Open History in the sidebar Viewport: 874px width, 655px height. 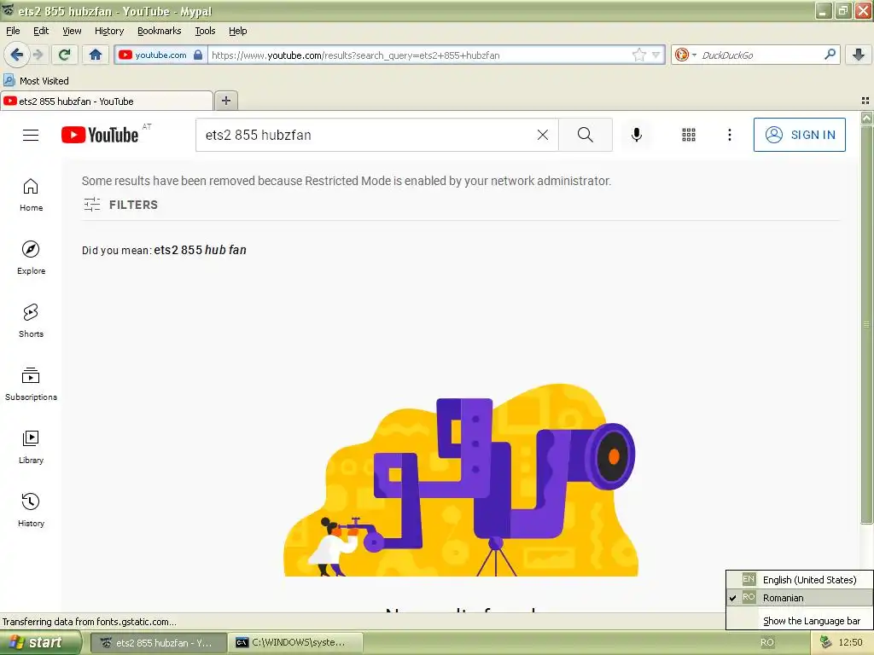coord(32,510)
